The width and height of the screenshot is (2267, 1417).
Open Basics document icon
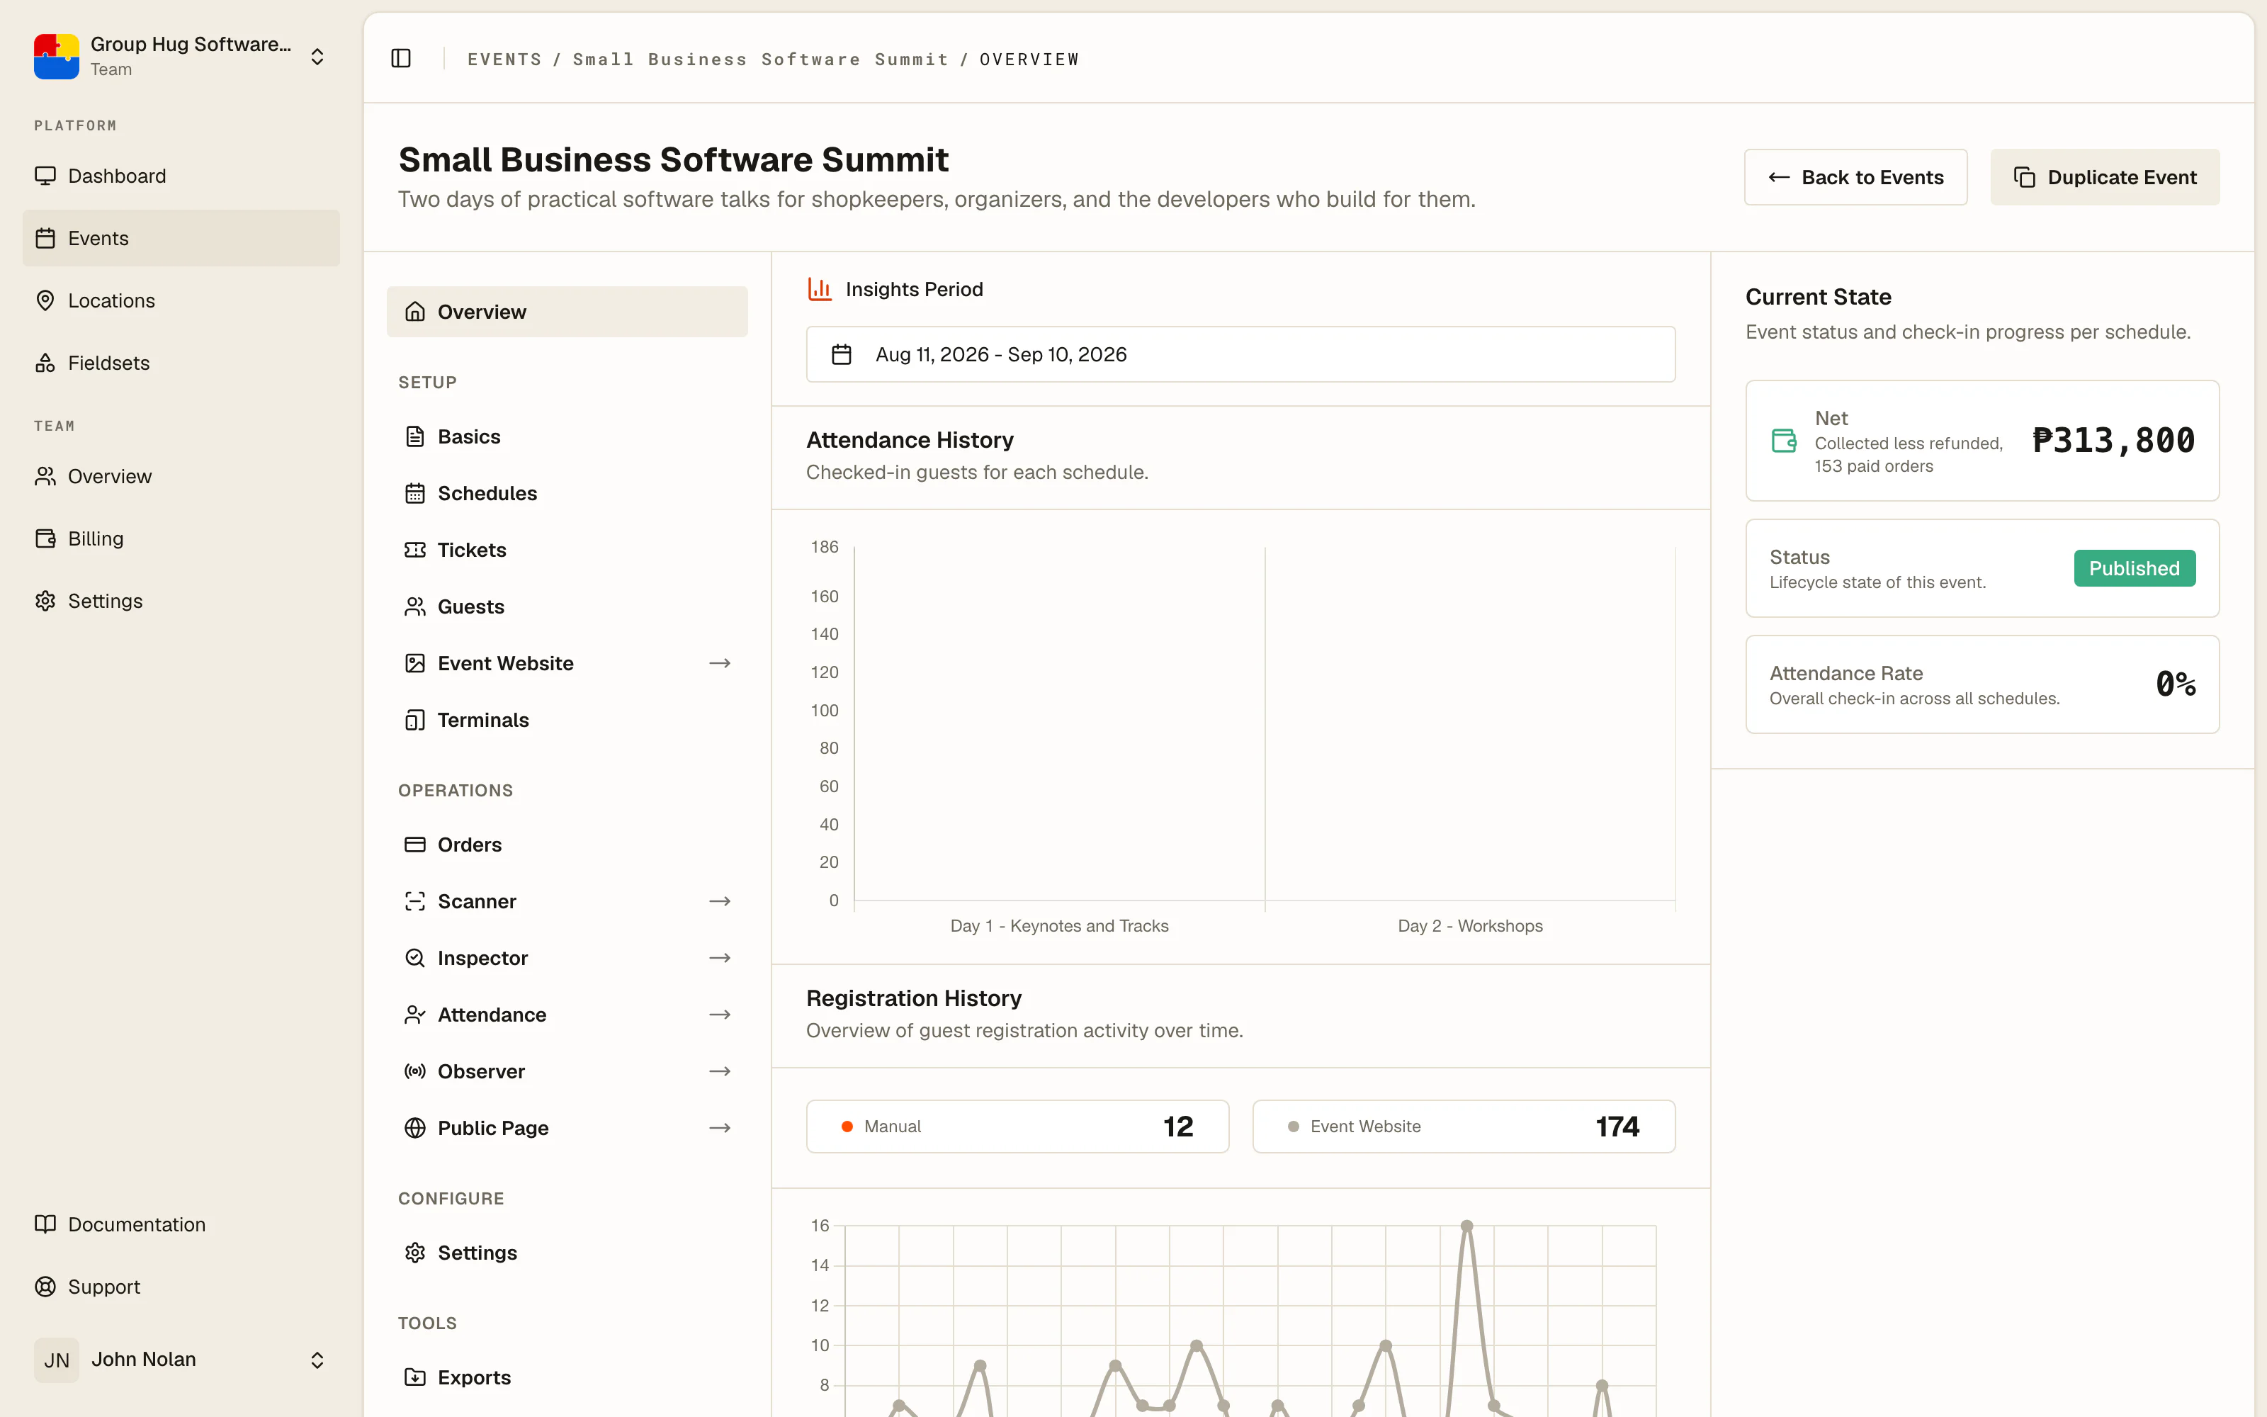coord(415,436)
